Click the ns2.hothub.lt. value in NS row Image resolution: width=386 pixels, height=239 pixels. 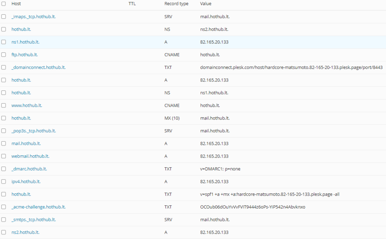(214, 29)
